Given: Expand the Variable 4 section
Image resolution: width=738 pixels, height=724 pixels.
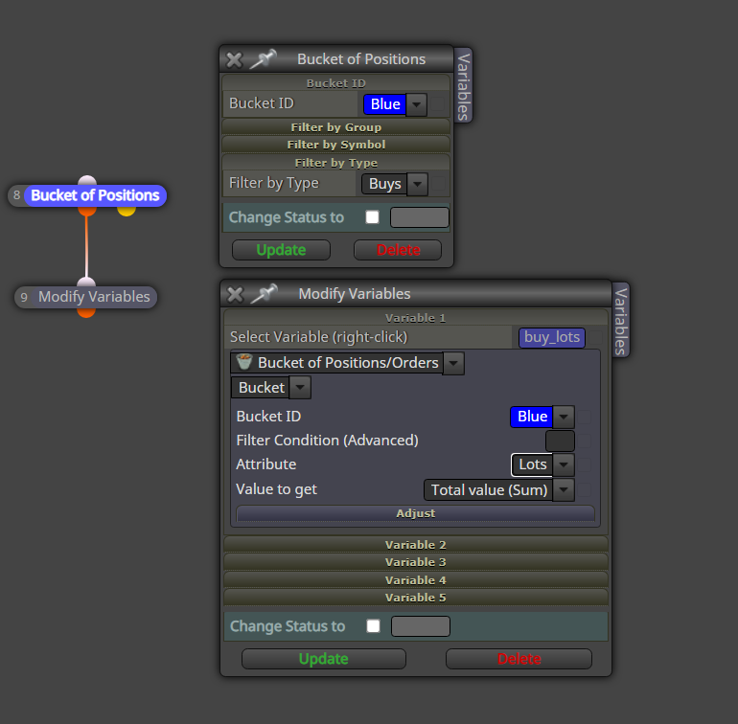Looking at the screenshot, I should click(x=416, y=579).
